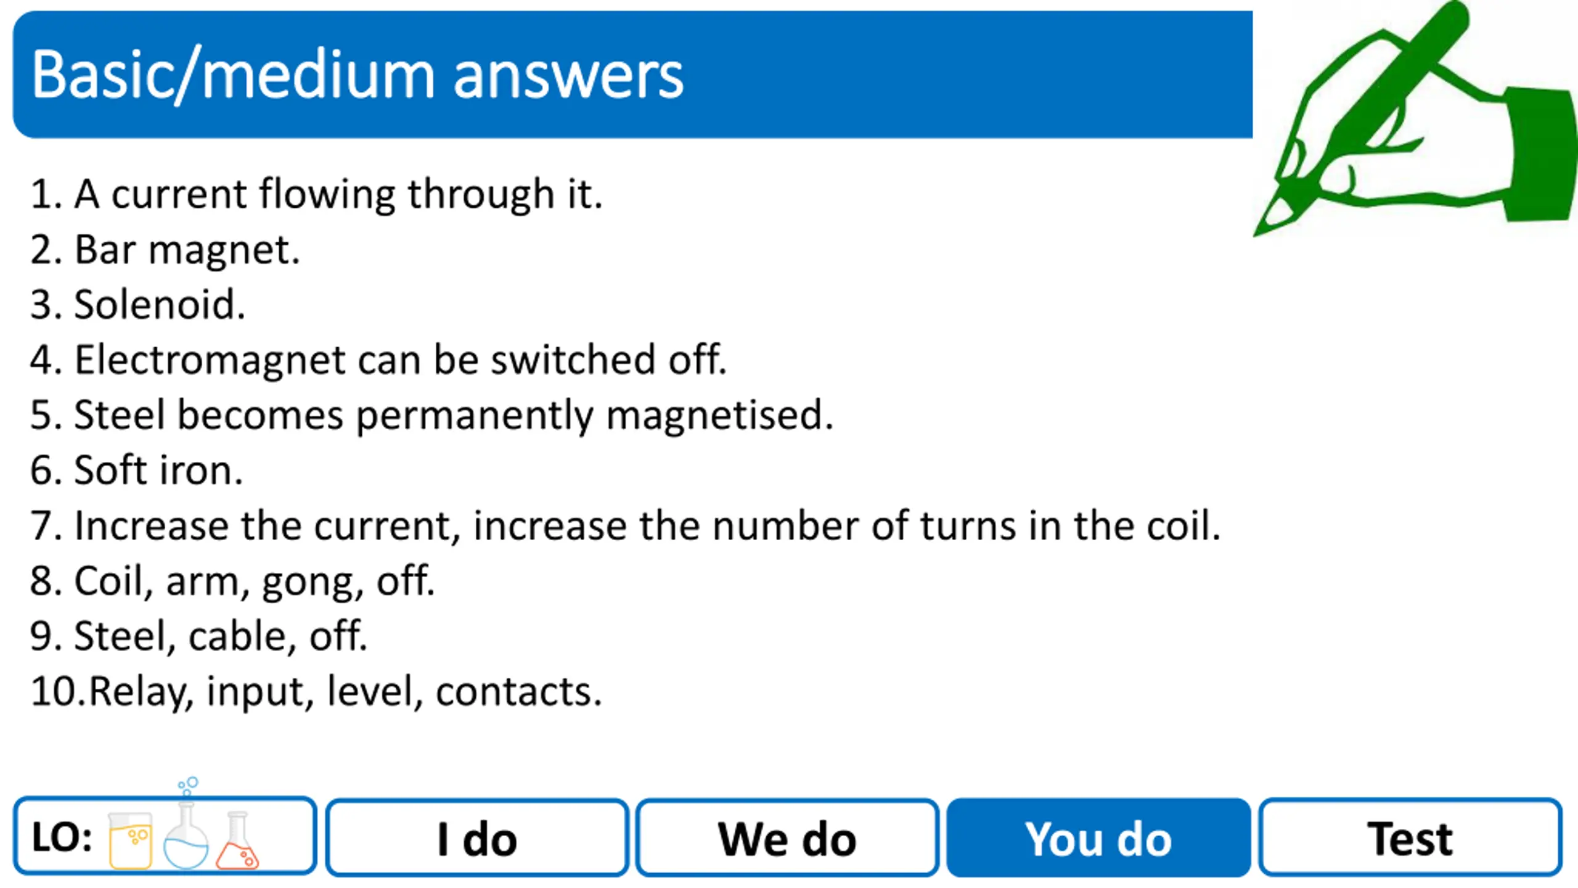
Task: Go to the Test tab
Action: tap(1410, 837)
